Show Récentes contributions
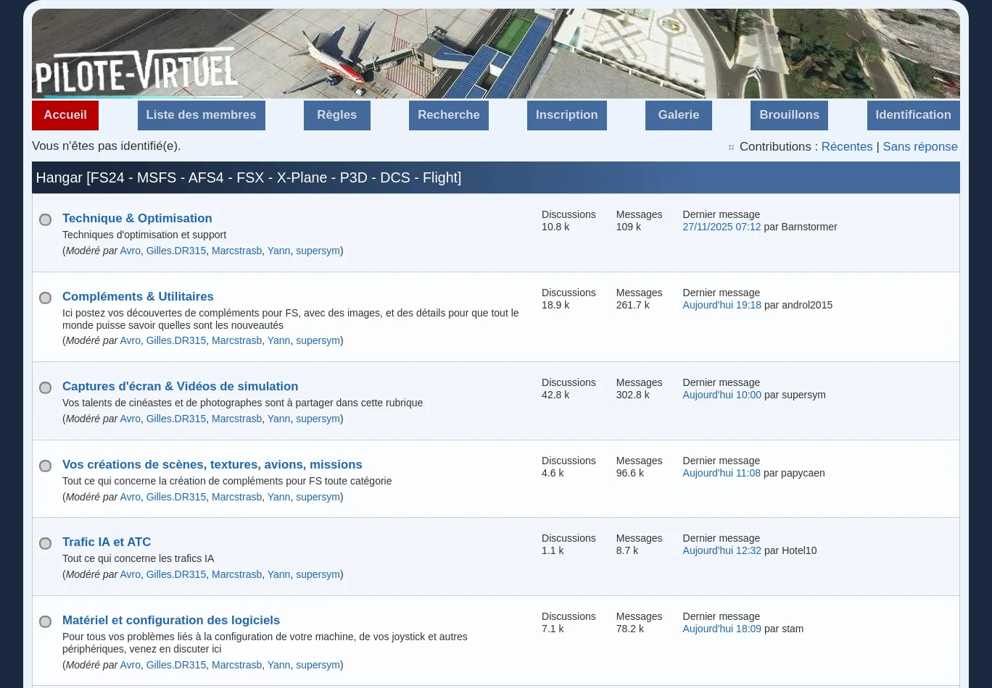This screenshot has height=688, width=992. coord(846,146)
